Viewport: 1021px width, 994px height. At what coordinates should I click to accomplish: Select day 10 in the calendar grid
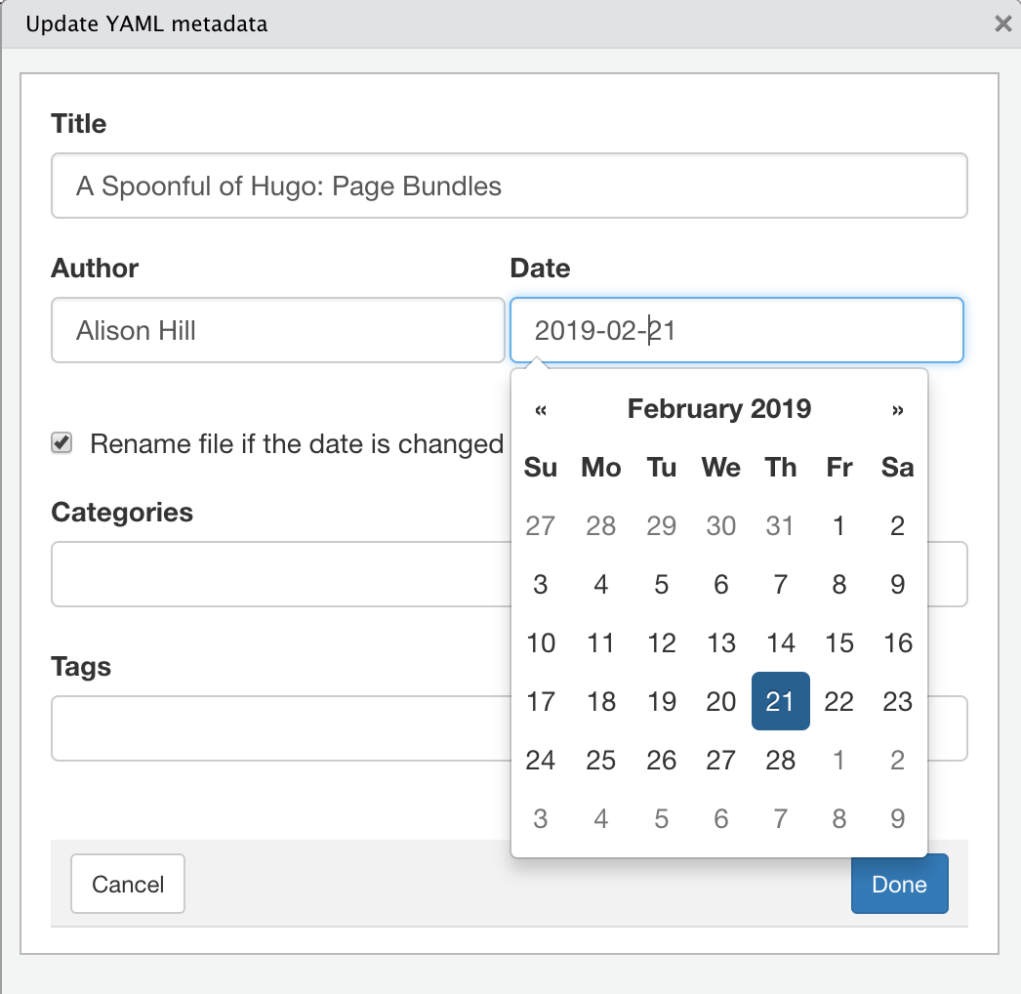click(541, 642)
